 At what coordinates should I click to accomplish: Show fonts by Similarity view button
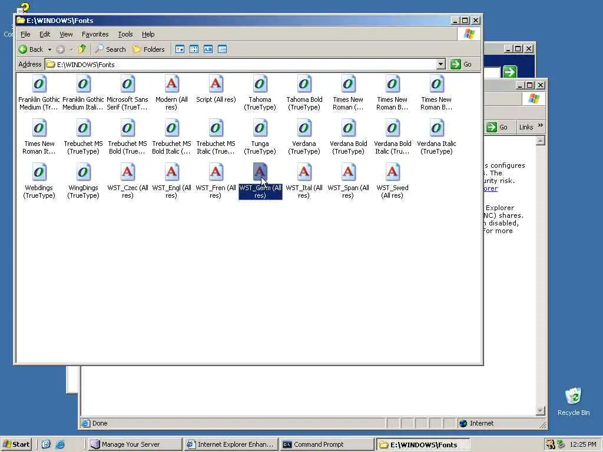click(x=208, y=49)
